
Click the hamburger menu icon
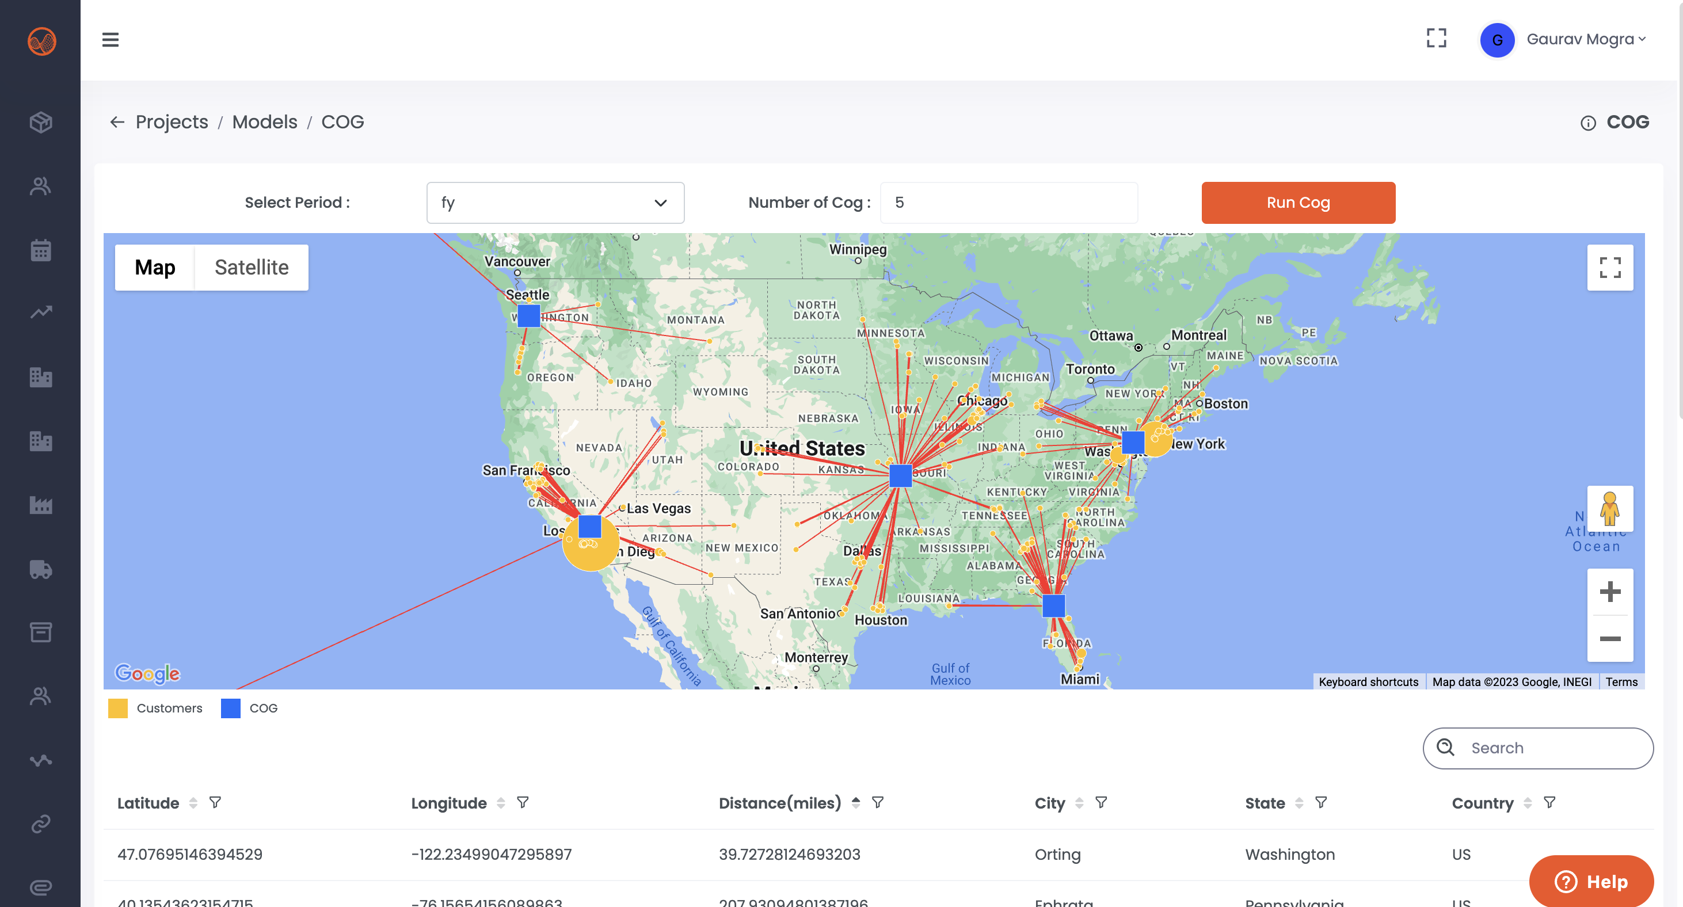point(111,40)
